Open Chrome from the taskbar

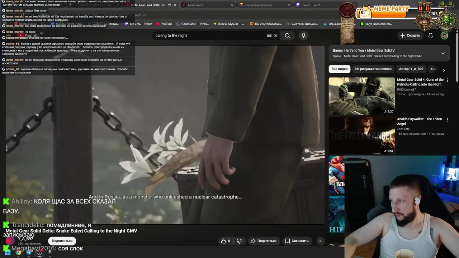tap(18, 252)
